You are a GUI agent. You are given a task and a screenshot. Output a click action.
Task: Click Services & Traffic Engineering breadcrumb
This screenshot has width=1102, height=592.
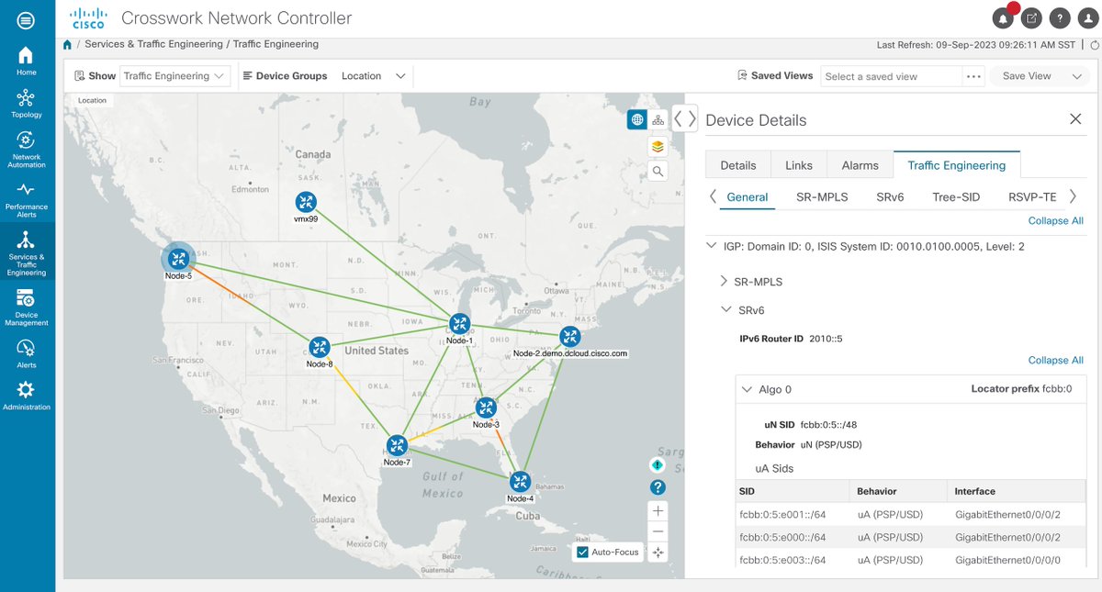153,44
